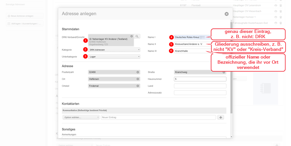The height and width of the screenshot is (146, 291).
Task: Focus the Name III field Kranichhalle
Action: tap(192, 51)
